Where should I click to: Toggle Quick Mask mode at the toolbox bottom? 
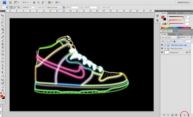(3, 101)
